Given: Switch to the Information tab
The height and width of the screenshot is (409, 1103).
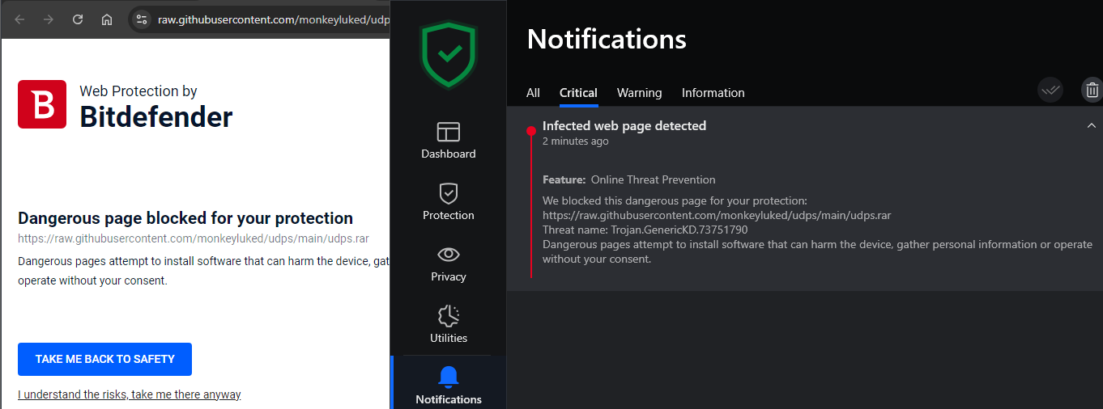Looking at the screenshot, I should pyautogui.click(x=713, y=93).
